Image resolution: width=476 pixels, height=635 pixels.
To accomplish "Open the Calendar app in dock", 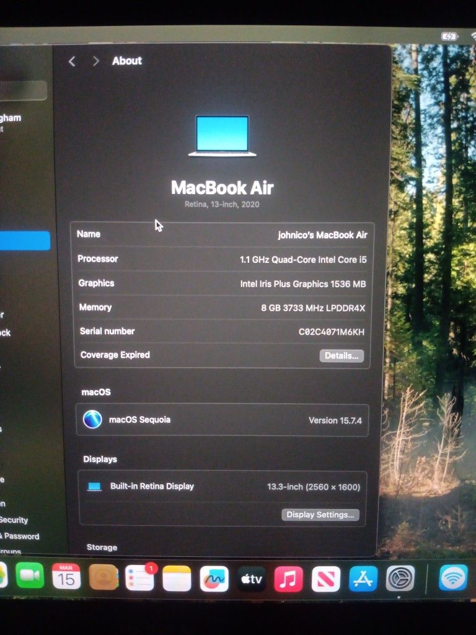I will (x=66, y=577).
